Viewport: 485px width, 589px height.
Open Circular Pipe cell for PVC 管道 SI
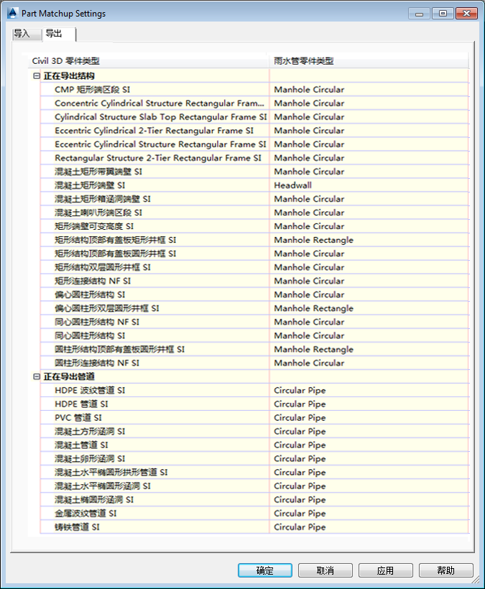click(x=369, y=418)
